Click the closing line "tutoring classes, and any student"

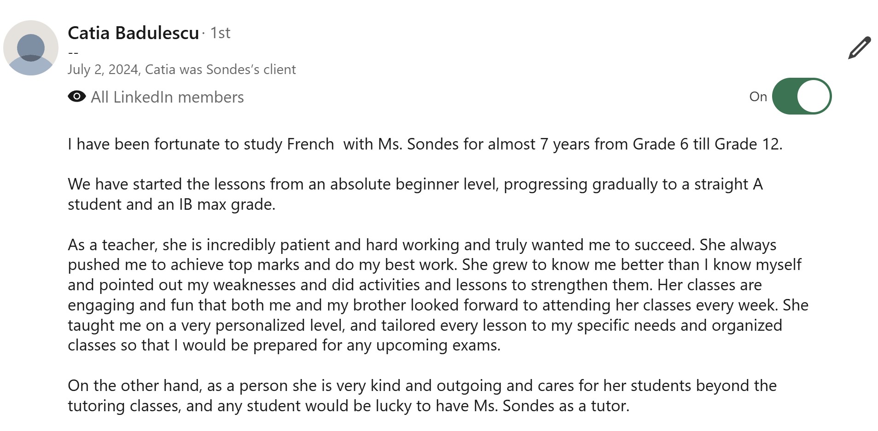348,406
